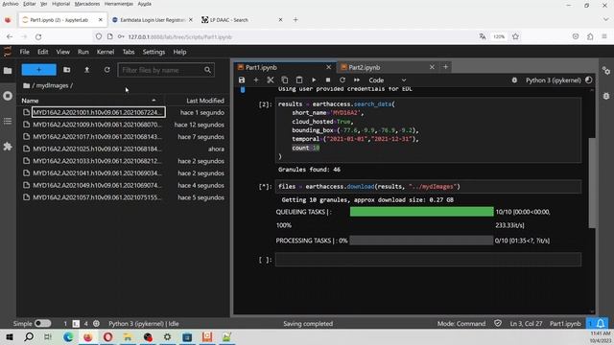The image size is (614, 345).
Task: Click the empty code cell at bottom
Action: (x=428, y=260)
